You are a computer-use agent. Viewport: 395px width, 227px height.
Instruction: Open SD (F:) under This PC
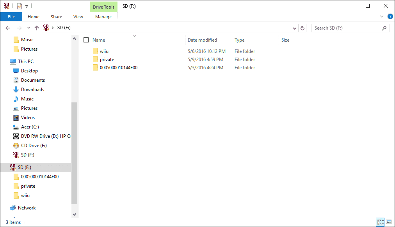click(x=27, y=155)
